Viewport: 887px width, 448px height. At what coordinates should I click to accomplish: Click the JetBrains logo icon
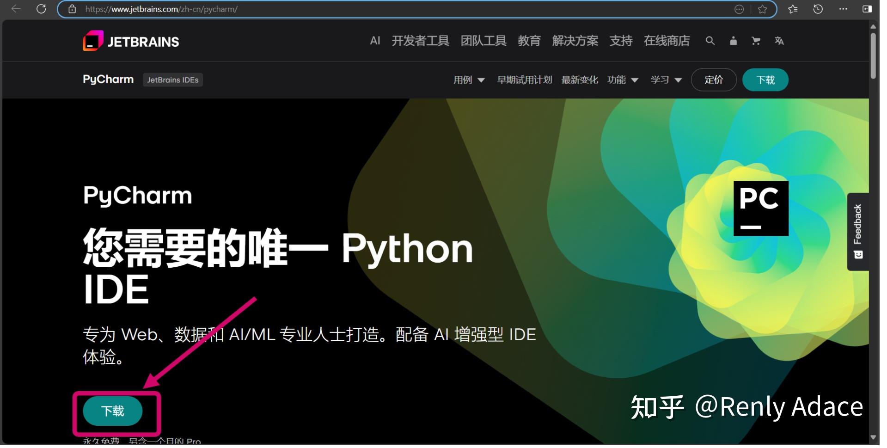(92, 41)
